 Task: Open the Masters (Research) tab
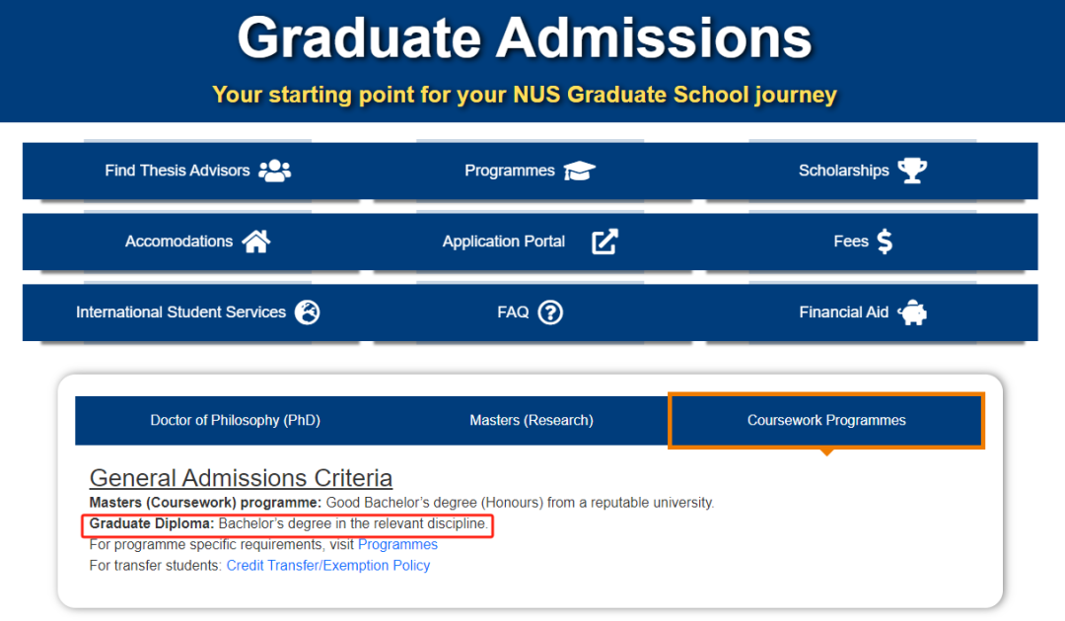(532, 420)
